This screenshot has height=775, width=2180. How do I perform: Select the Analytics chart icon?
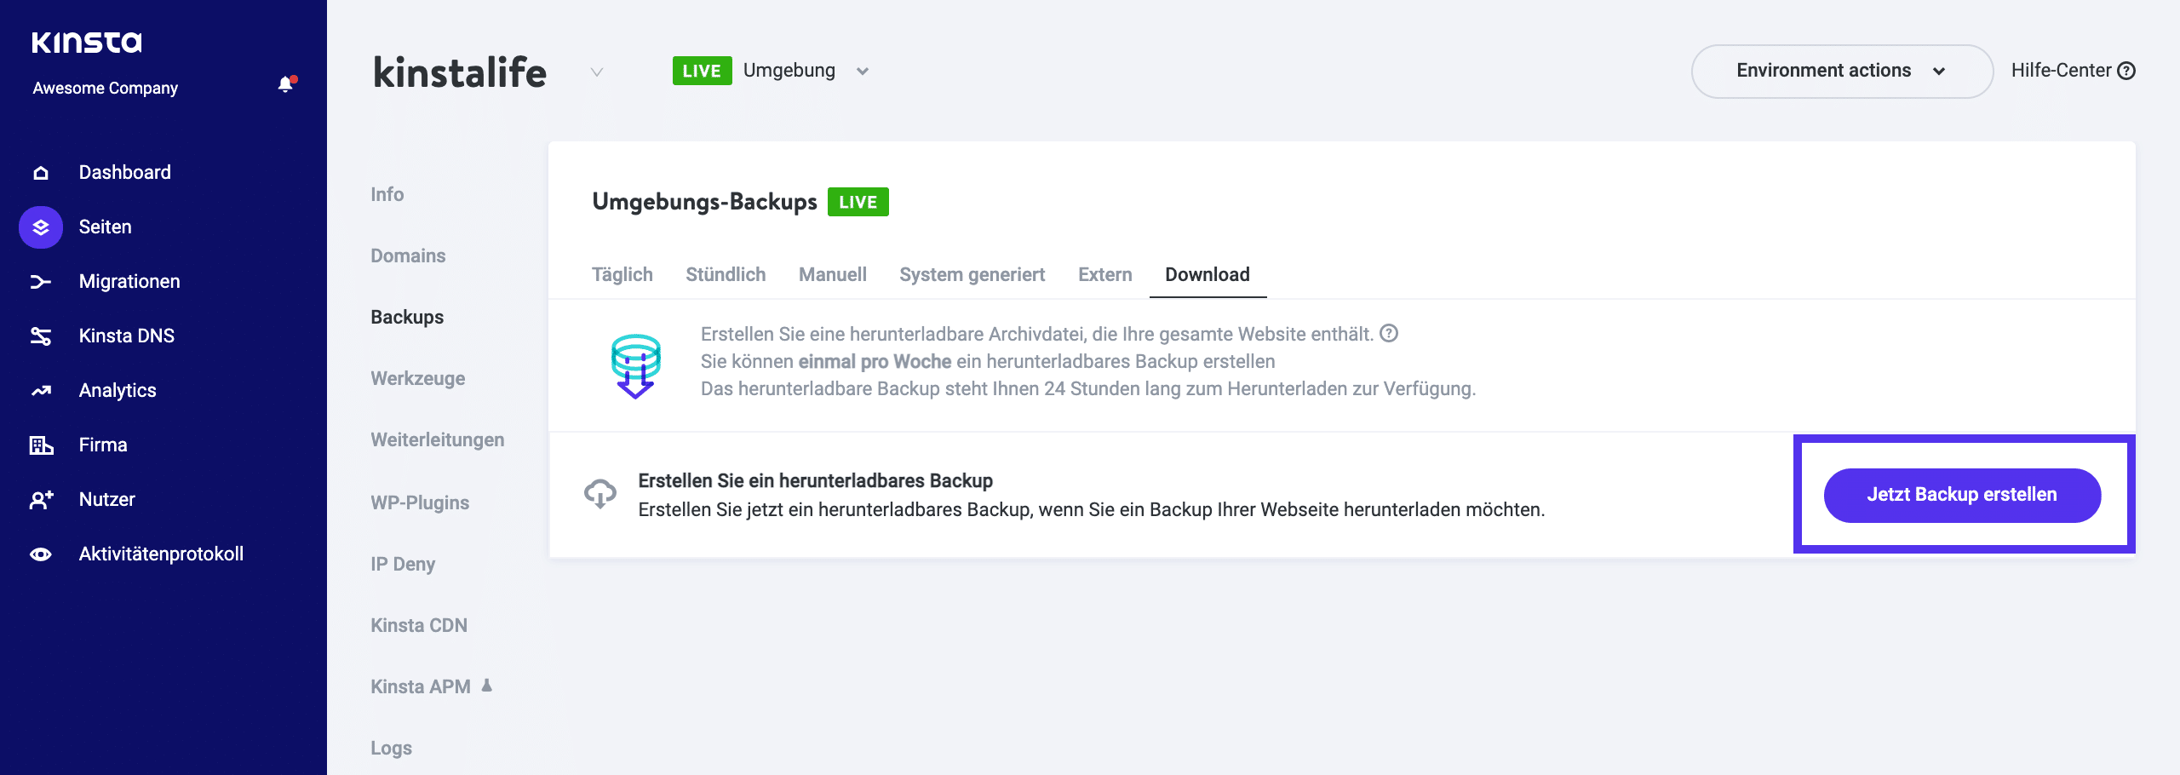(x=40, y=389)
